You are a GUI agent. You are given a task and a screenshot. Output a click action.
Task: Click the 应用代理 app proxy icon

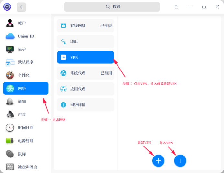(x=63, y=89)
